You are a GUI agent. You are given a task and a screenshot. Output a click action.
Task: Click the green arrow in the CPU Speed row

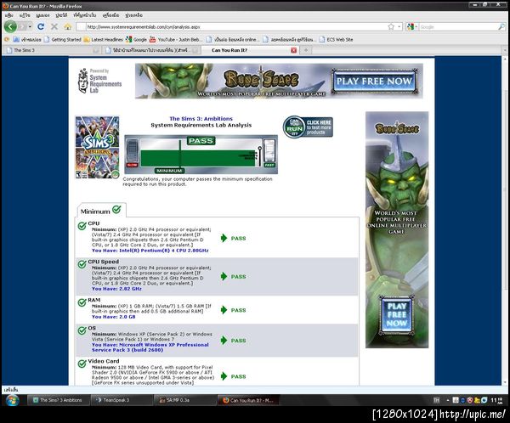tap(224, 276)
